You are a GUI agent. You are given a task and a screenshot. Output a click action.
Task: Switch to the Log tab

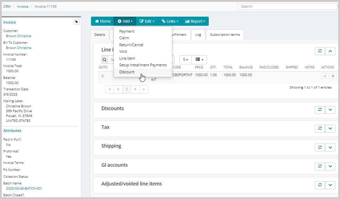(198, 35)
